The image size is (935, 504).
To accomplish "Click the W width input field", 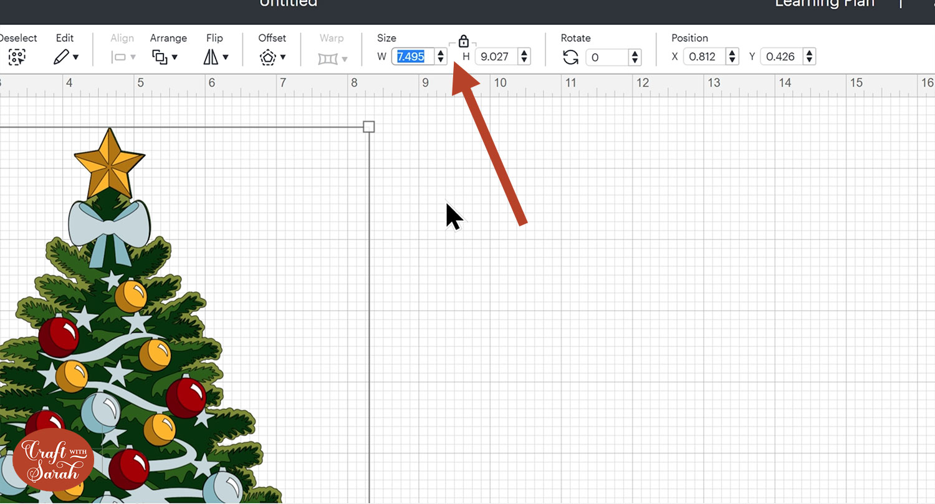I will (x=413, y=57).
